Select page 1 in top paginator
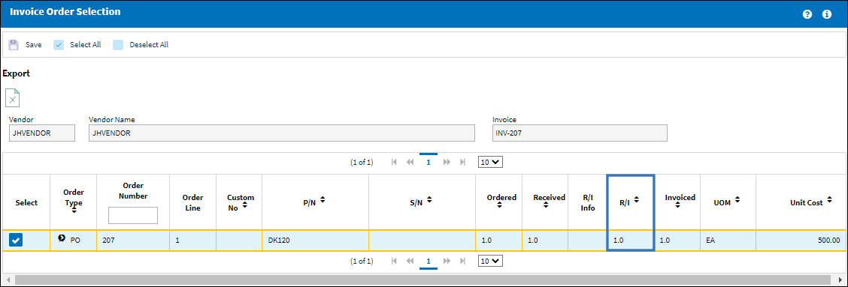Image resolution: width=848 pixels, height=287 pixels. tap(429, 162)
